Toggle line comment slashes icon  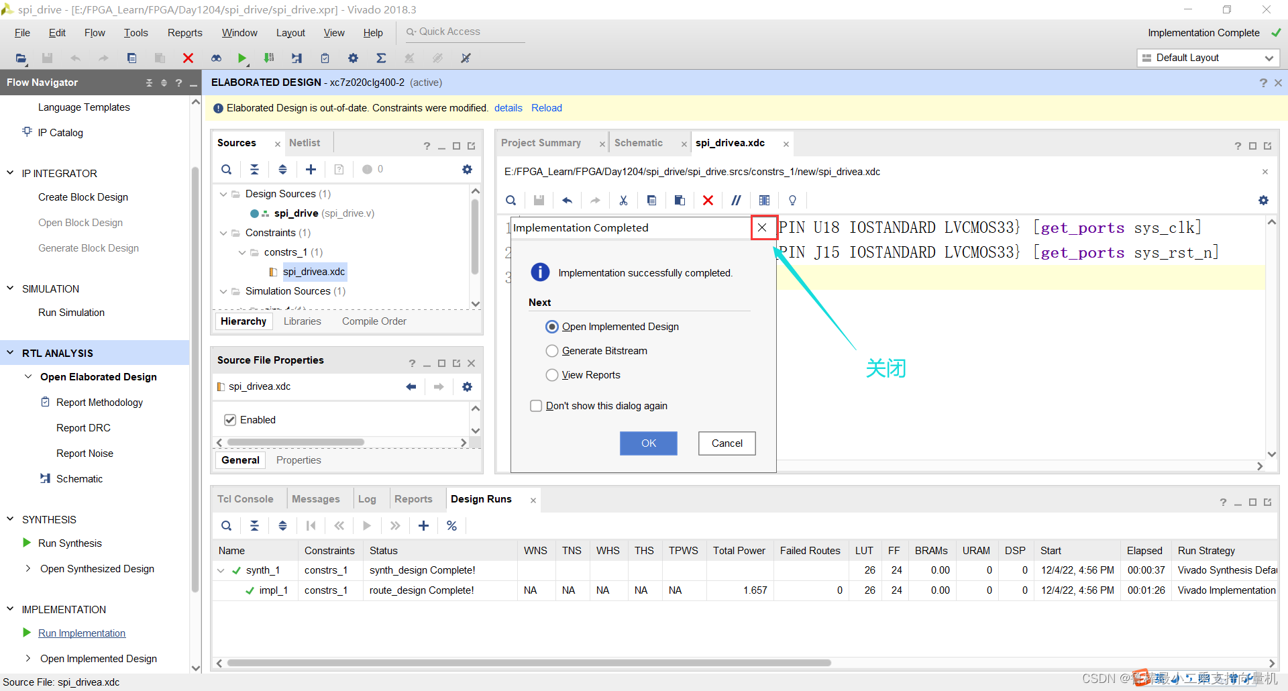coord(736,200)
